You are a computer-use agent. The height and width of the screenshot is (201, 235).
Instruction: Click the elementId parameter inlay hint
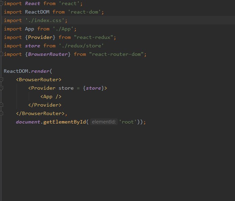click(x=104, y=122)
